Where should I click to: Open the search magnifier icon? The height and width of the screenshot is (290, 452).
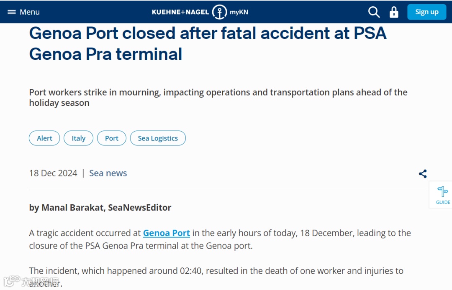click(x=374, y=12)
